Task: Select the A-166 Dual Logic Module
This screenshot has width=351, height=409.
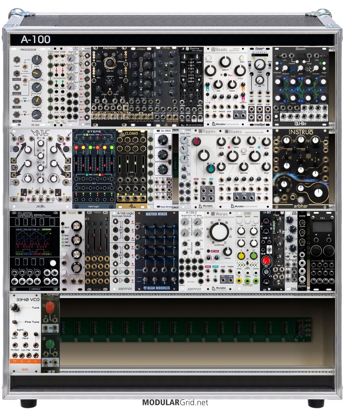Action: 122,251
